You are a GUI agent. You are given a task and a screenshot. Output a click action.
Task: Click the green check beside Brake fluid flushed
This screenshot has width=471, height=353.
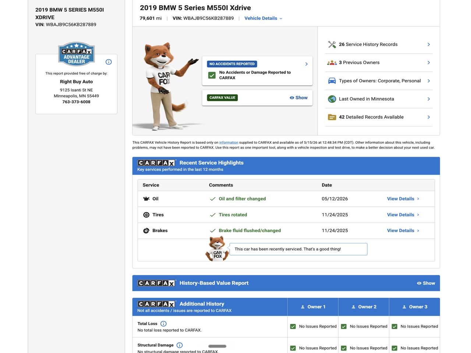pos(213,231)
